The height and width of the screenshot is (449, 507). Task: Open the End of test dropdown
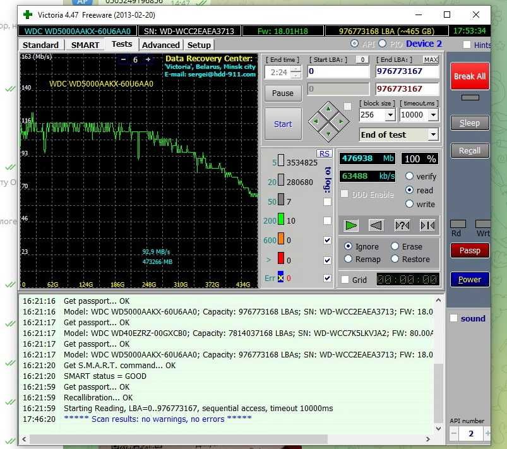433,135
